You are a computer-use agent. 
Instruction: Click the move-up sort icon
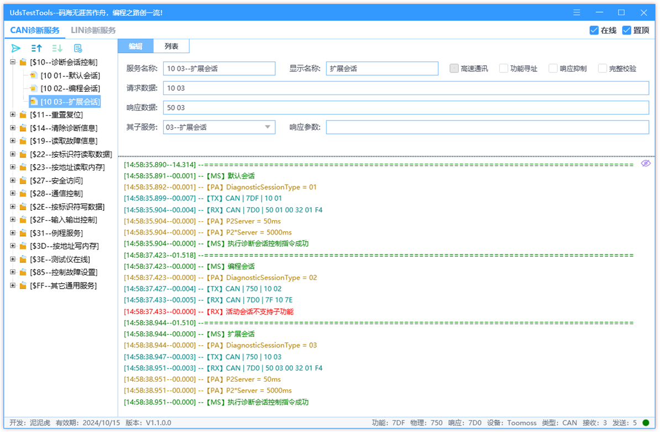point(36,49)
